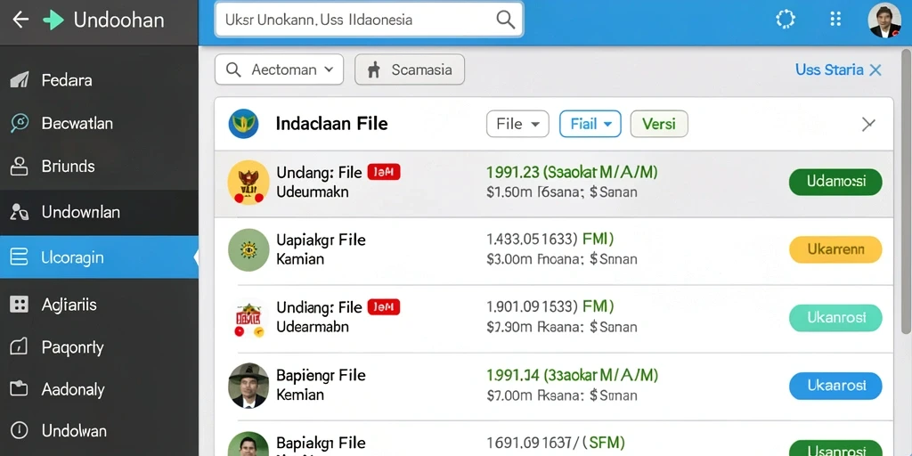The width and height of the screenshot is (912, 456).
Task: Click the Fedara sidebar icon
Action: [20, 79]
